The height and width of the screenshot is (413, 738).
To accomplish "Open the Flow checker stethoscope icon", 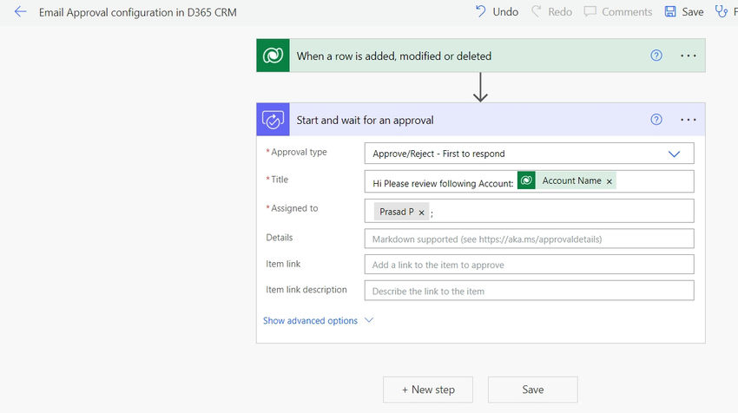I will [x=721, y=12].
